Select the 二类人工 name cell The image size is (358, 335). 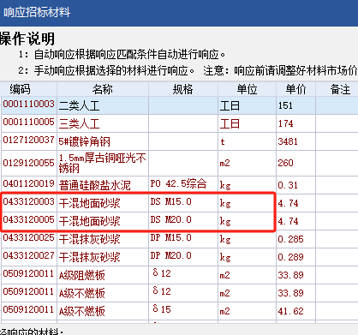103,105
